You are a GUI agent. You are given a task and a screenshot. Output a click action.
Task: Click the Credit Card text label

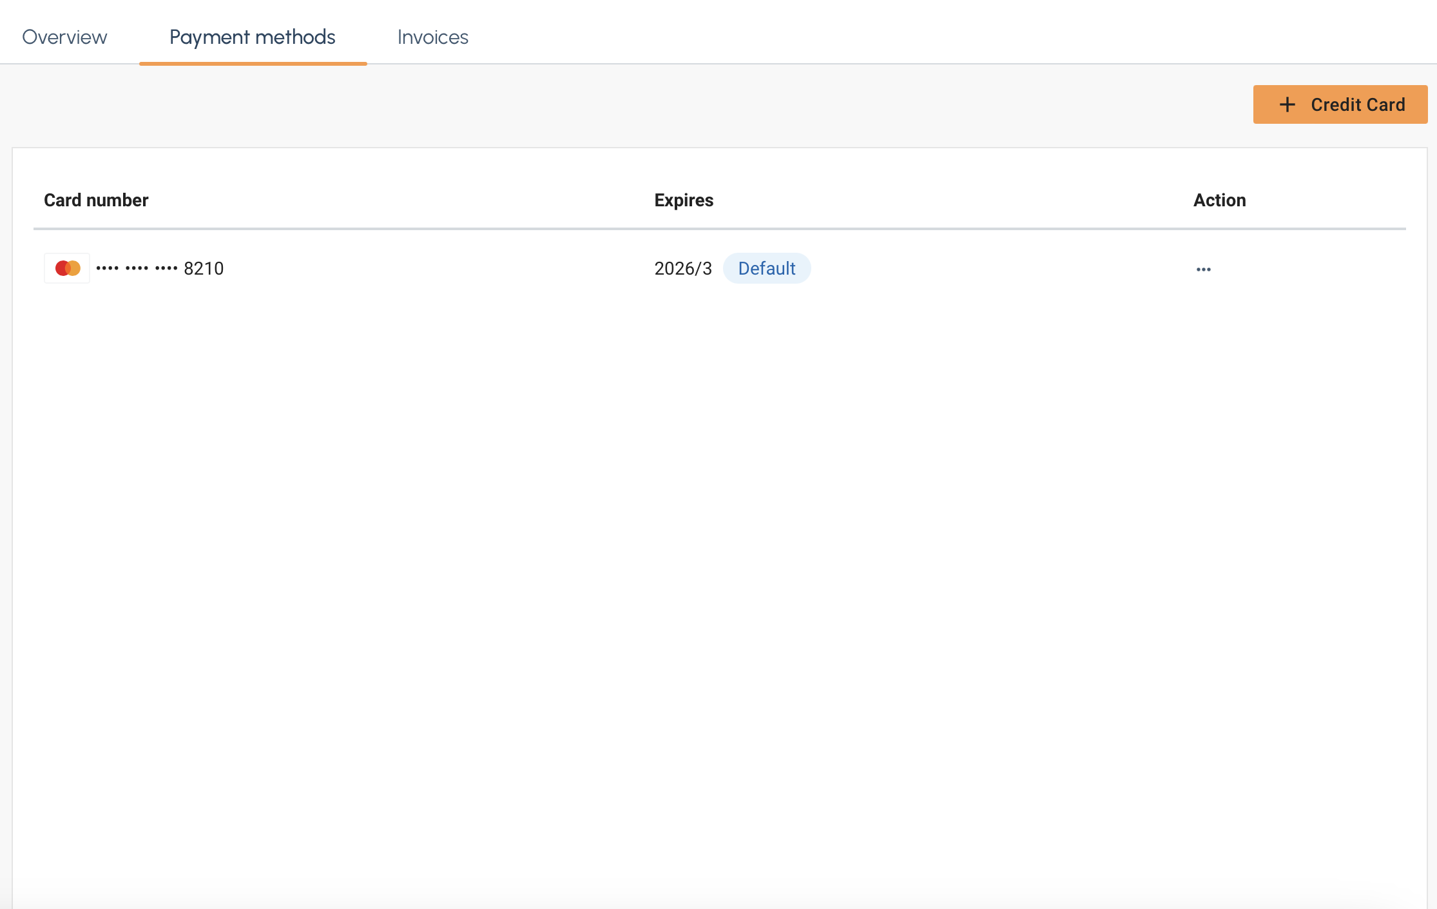click(1358, 104)
